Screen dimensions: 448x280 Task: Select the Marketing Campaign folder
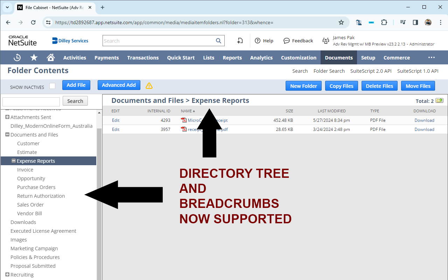(x=34, y=248)
